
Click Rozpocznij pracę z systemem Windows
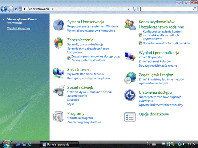point(93,26)
